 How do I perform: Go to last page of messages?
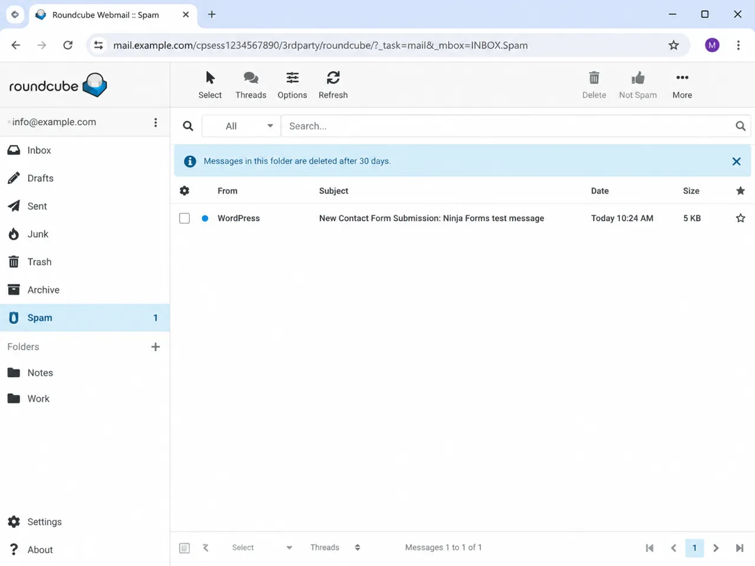coord(739,548)
